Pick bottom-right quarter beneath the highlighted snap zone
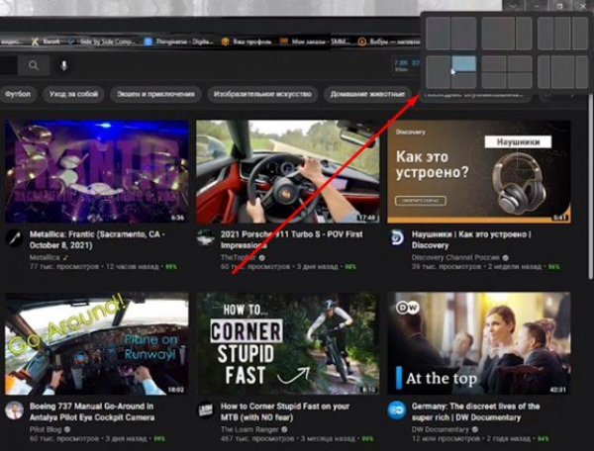594x451 pixels. coord(463,80)
